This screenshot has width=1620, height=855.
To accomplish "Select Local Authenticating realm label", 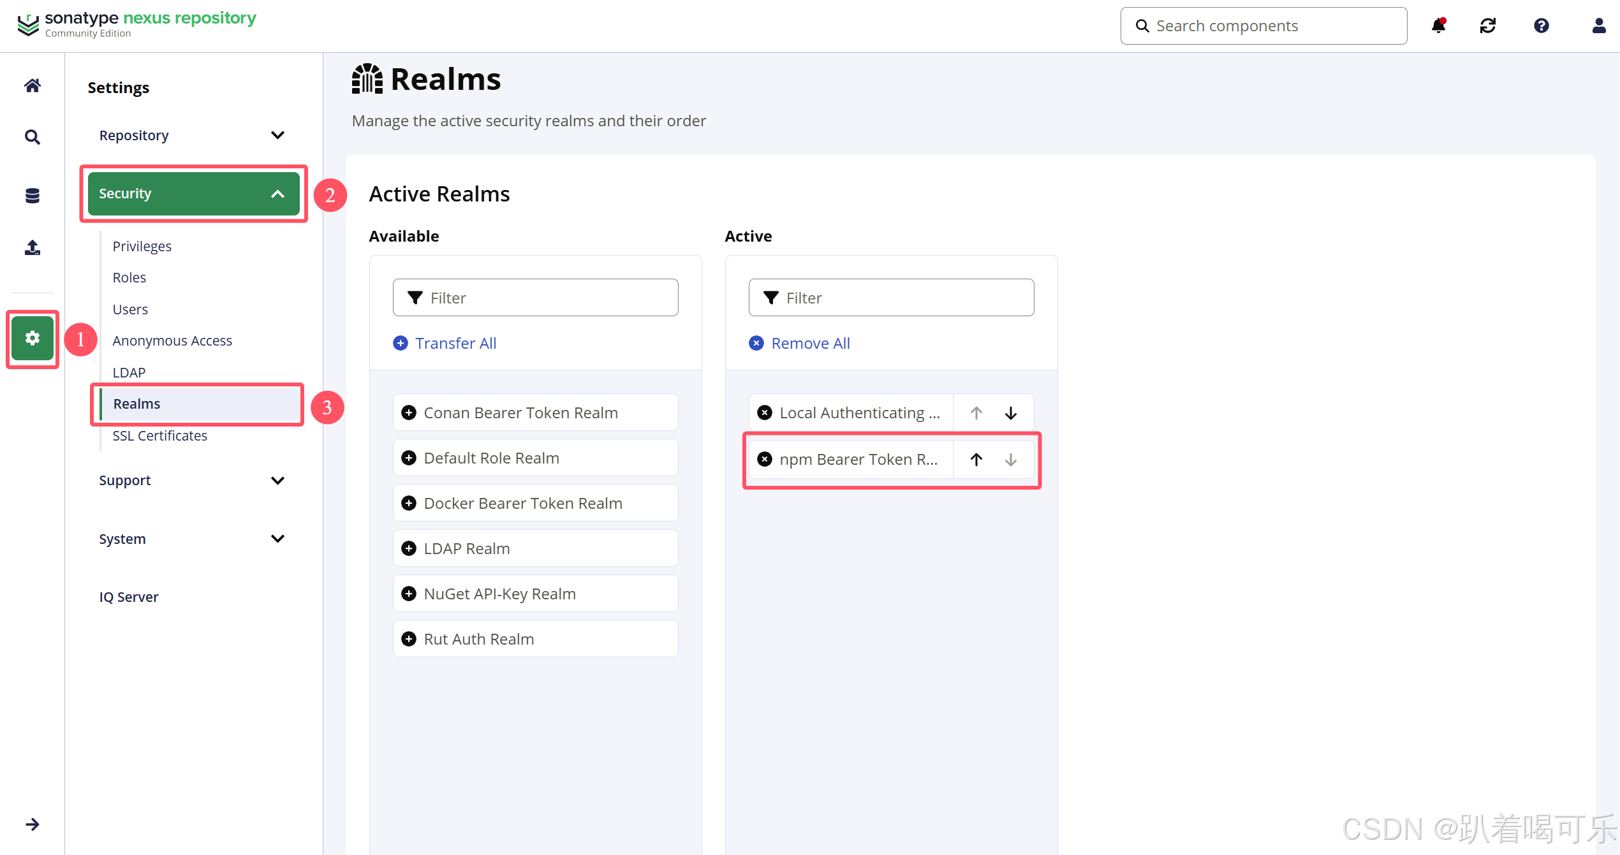I will click(x=860, y=413).
